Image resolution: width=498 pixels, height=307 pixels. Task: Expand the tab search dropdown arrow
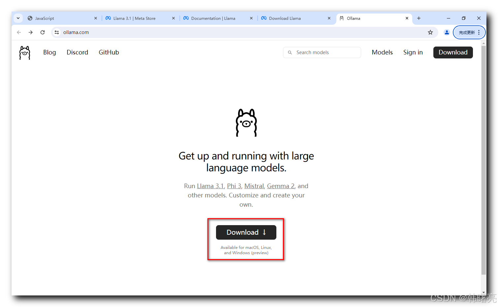coord(18,18)
